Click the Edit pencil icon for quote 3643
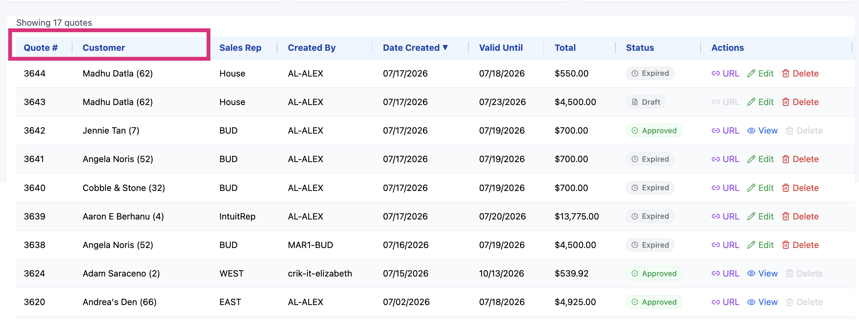This screenshot has height=320, width=859. click(751, 102)
